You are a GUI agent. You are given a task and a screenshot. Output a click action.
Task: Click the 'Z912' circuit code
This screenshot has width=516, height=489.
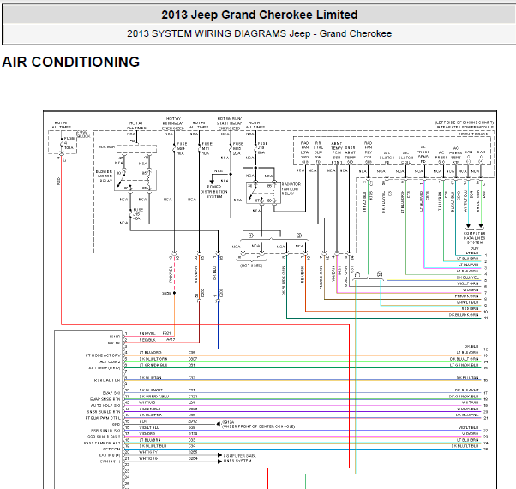point(193,421)
